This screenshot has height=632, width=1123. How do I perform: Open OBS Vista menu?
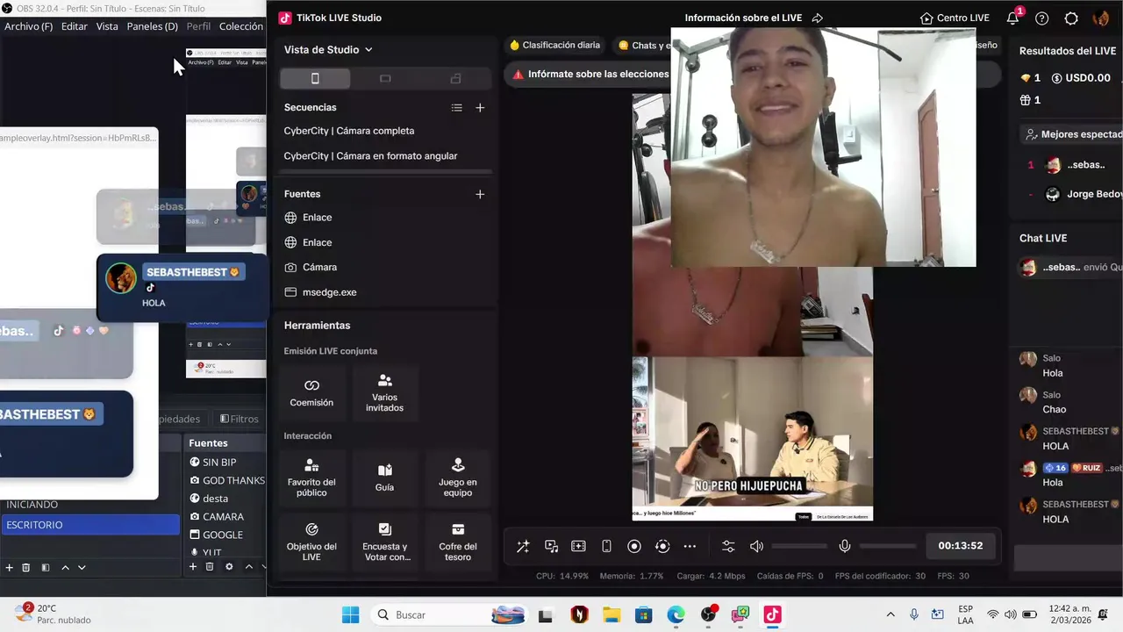(x=107, y=26)
